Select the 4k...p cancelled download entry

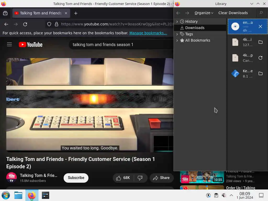[x=248, y=58]
